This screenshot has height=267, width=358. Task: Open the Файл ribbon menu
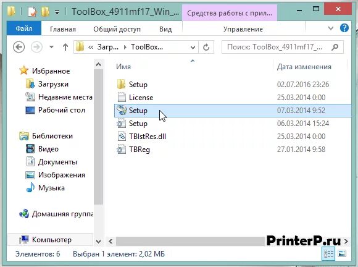coord(24,28)
